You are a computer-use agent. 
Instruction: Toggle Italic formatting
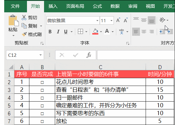click(58, 32)
